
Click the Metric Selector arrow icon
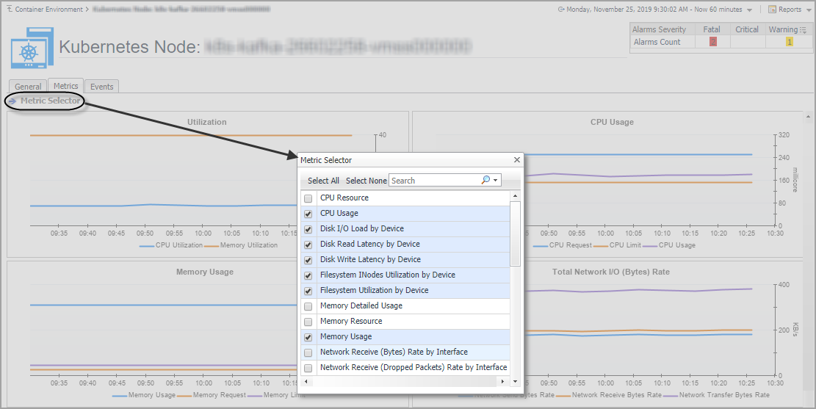click(x=12, y=101)
